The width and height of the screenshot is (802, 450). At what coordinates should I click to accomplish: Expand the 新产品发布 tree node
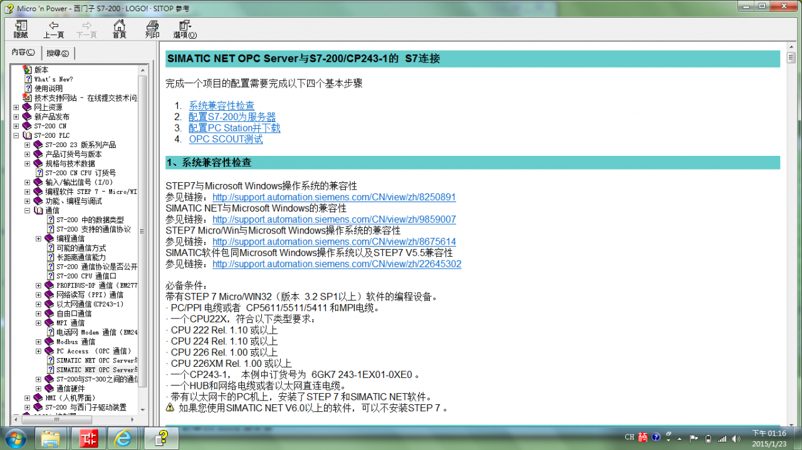coord(16,116)
